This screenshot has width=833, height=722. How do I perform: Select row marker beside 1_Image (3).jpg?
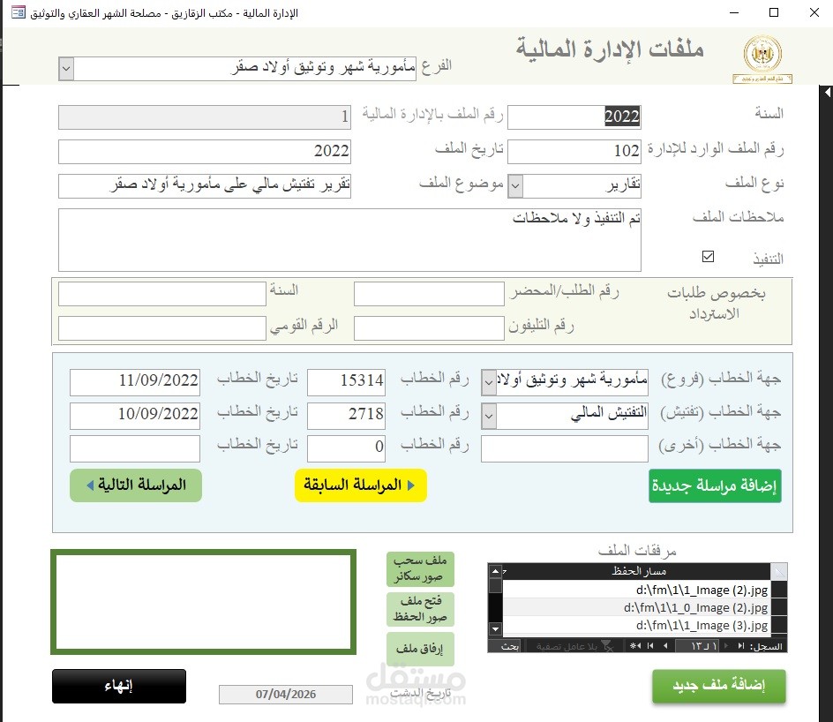click(x=779, y=625)
